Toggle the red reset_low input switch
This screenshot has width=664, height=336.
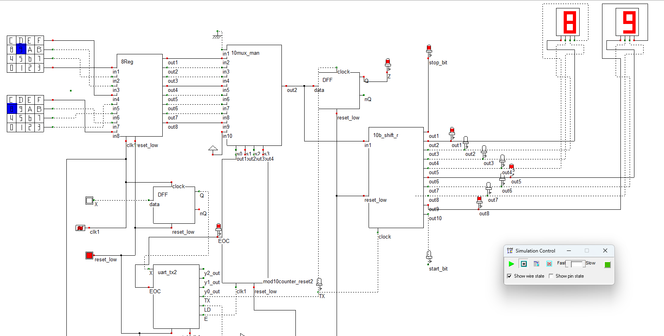pyautogui.click(x=90, y=255)
